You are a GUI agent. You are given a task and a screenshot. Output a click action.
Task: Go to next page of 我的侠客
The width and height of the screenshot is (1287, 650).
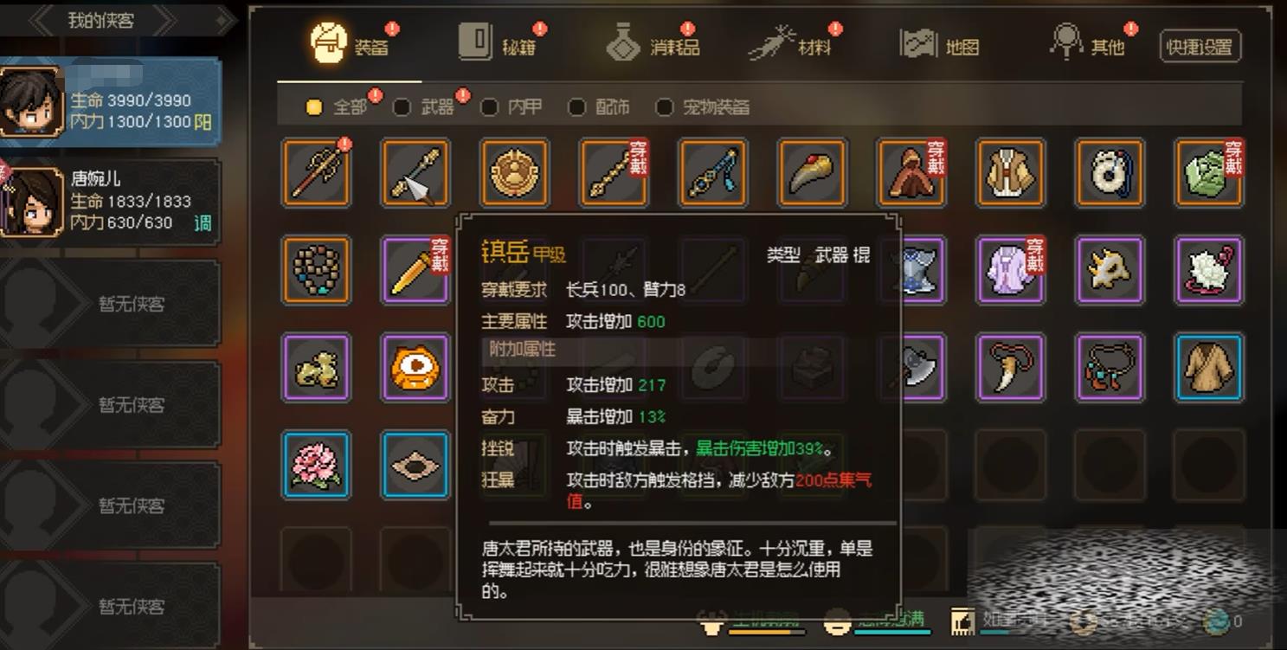pyautogui.click(x=223, y=20)
